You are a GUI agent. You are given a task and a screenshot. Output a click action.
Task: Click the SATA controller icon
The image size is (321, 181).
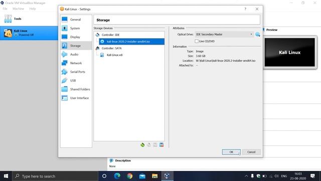coord(97,48)
